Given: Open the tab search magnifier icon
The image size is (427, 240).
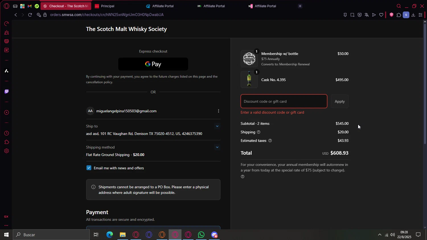Looking at the screenshot, I should [399, 6].
